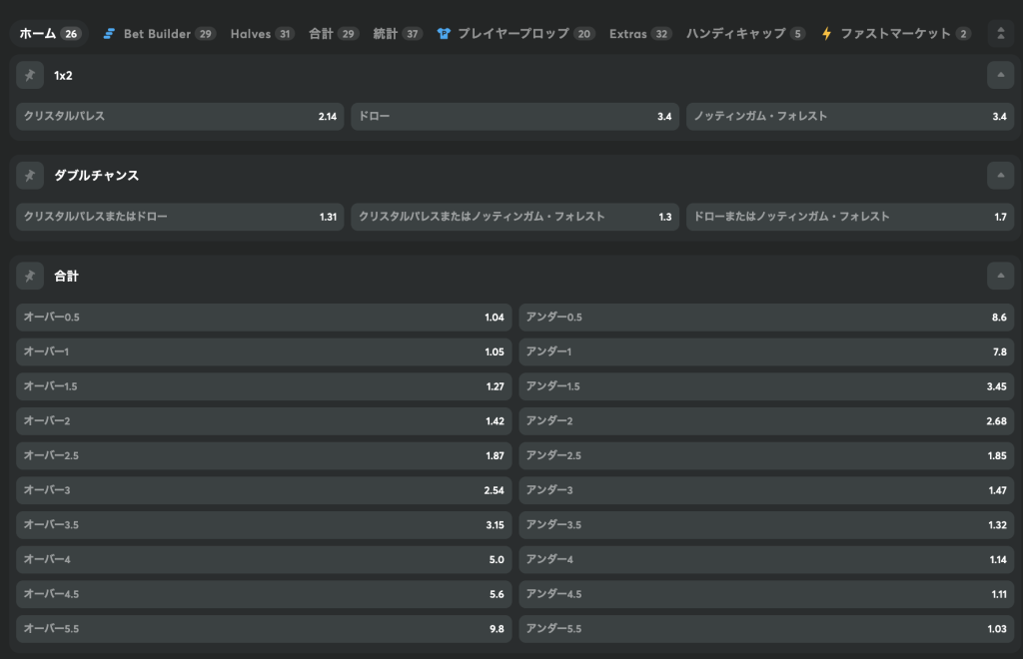Open the Extras tab
Screen dimensions: 1023x659
pyautogui.click(x=640, y=34)
